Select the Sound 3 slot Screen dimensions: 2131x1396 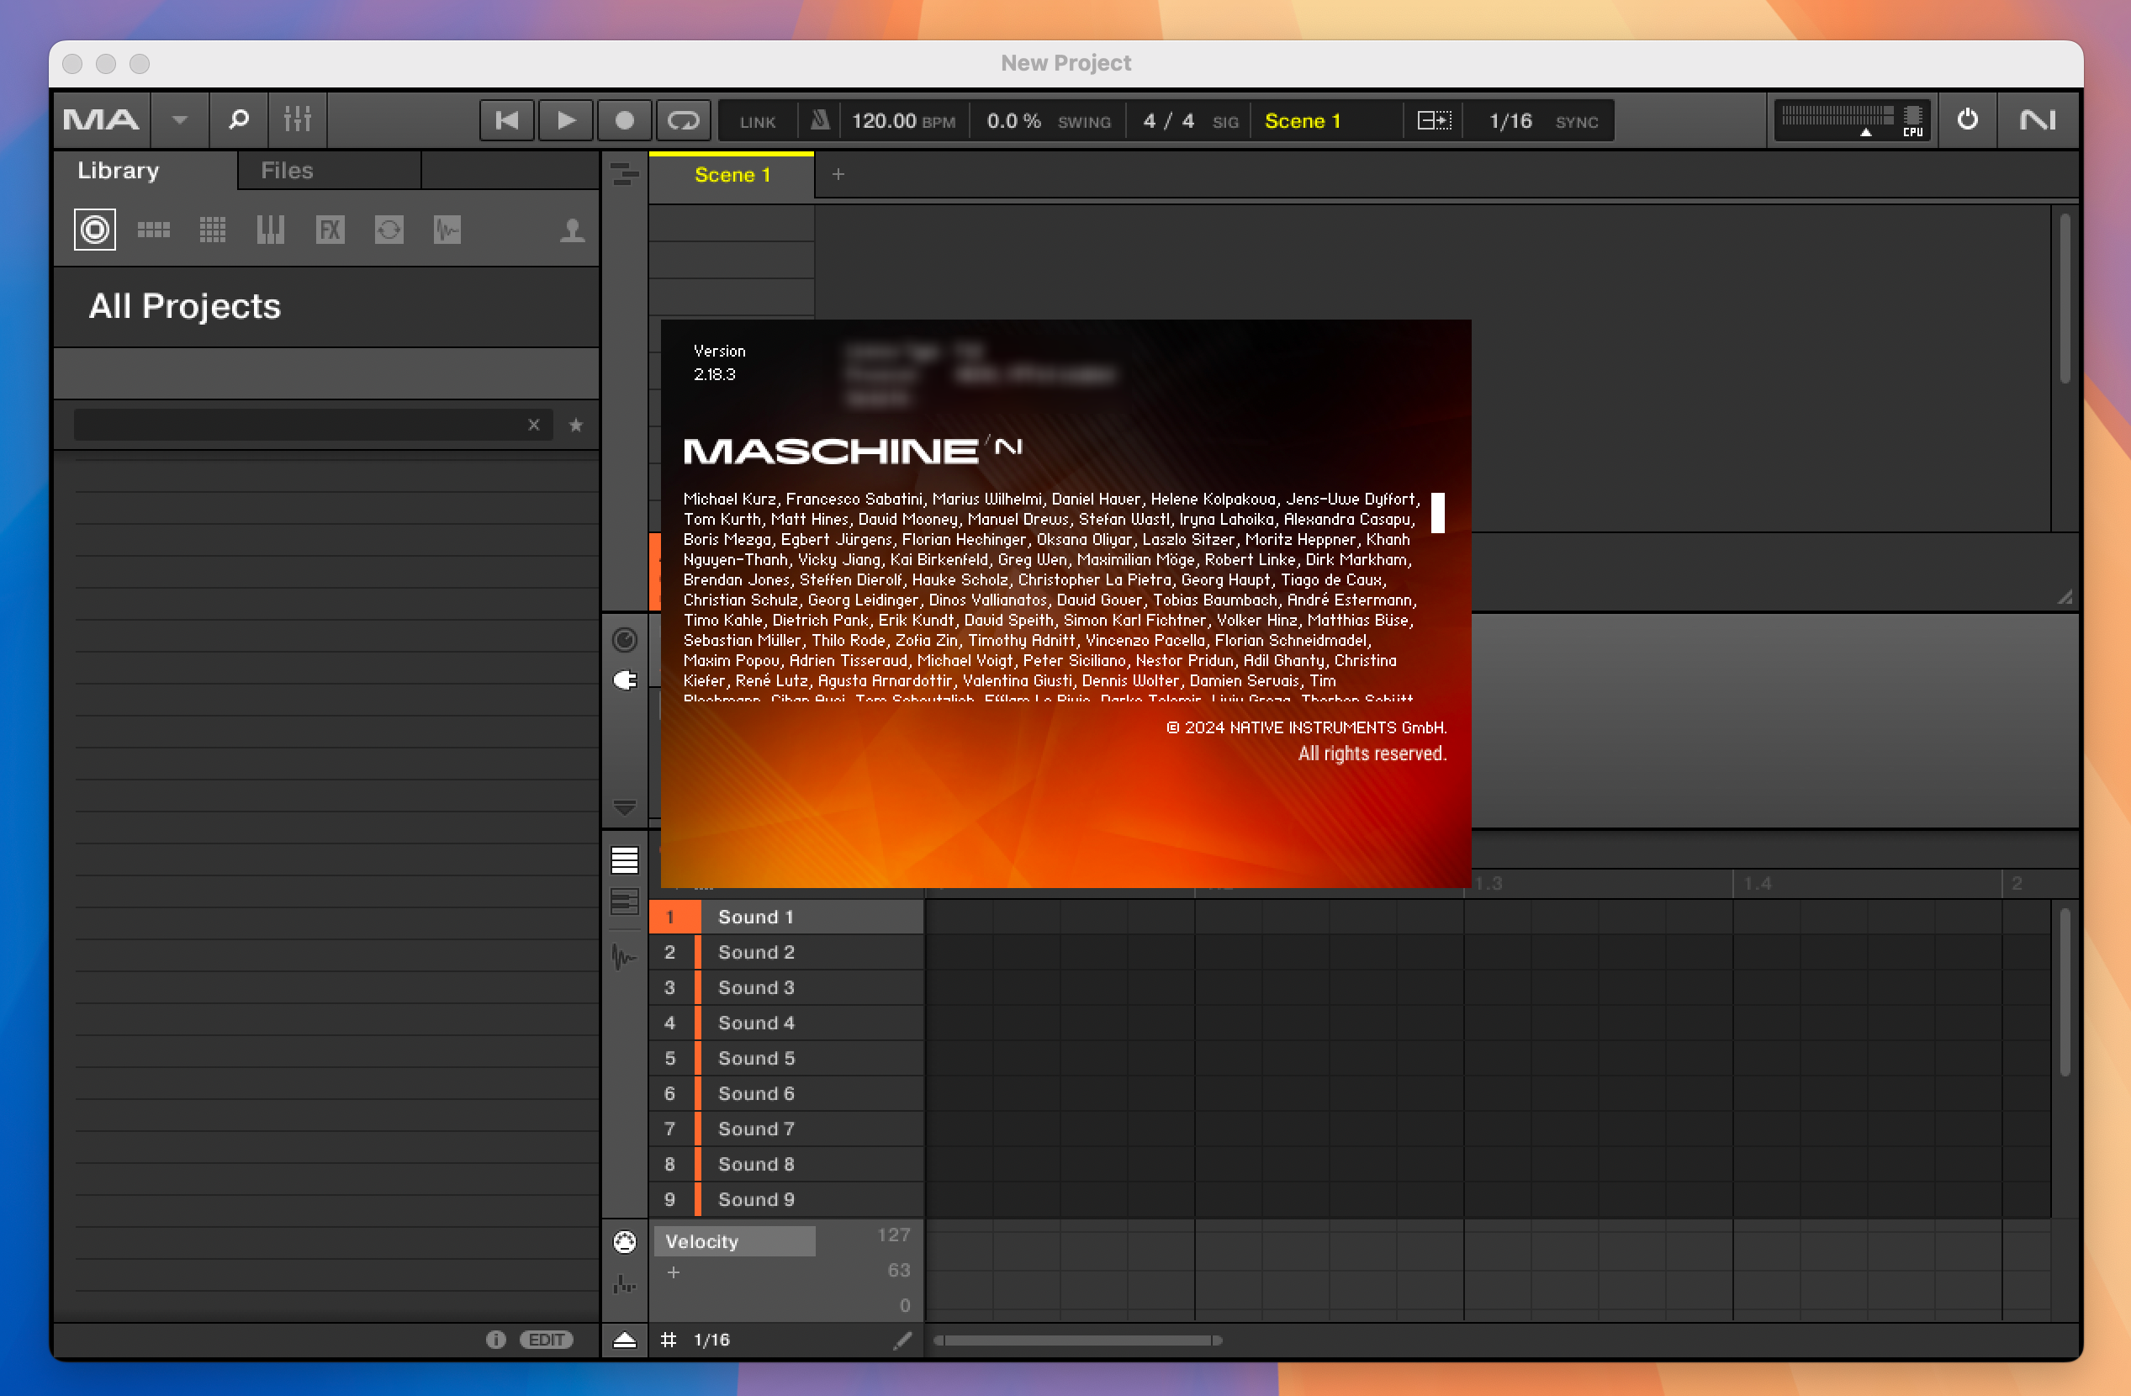786,987
